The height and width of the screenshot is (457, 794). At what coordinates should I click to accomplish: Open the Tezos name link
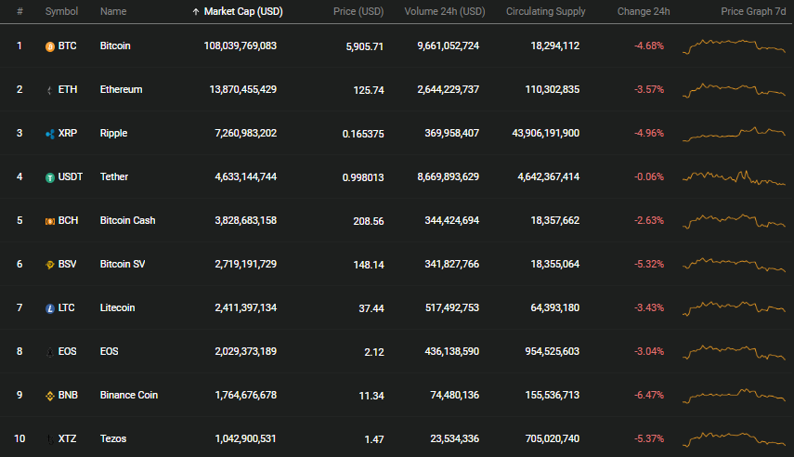click(113, 438)
